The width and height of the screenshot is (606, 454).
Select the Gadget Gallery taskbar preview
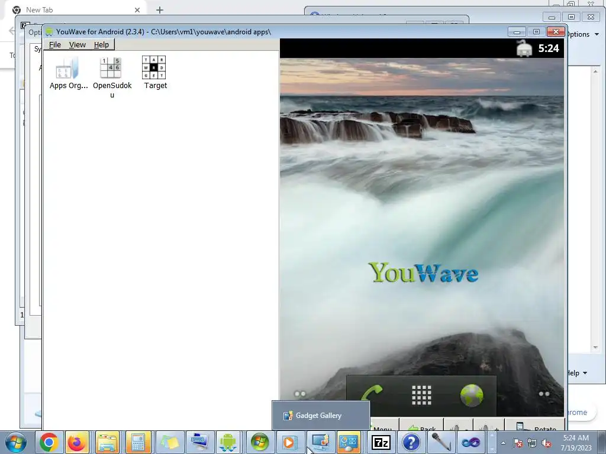click(x=321, y=416)
